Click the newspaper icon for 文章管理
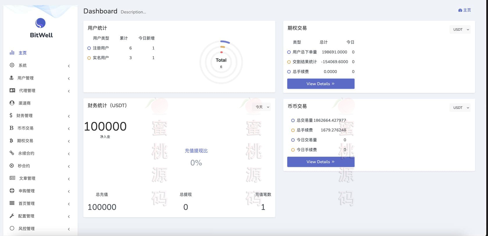 pyautogui.click(x=12, y=178)
